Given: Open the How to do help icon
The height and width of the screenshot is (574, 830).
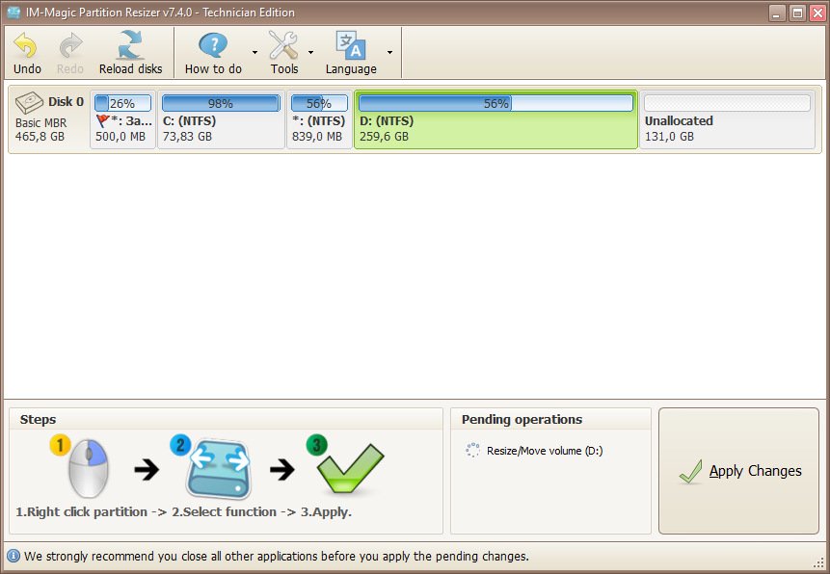Looking at the screenshot, I should coord(213,45).
